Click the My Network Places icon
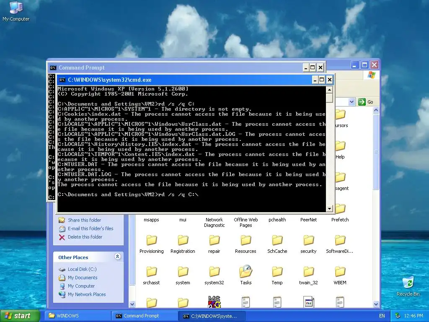The height and width of the screenshot is (322, 429). coord(62,294)
